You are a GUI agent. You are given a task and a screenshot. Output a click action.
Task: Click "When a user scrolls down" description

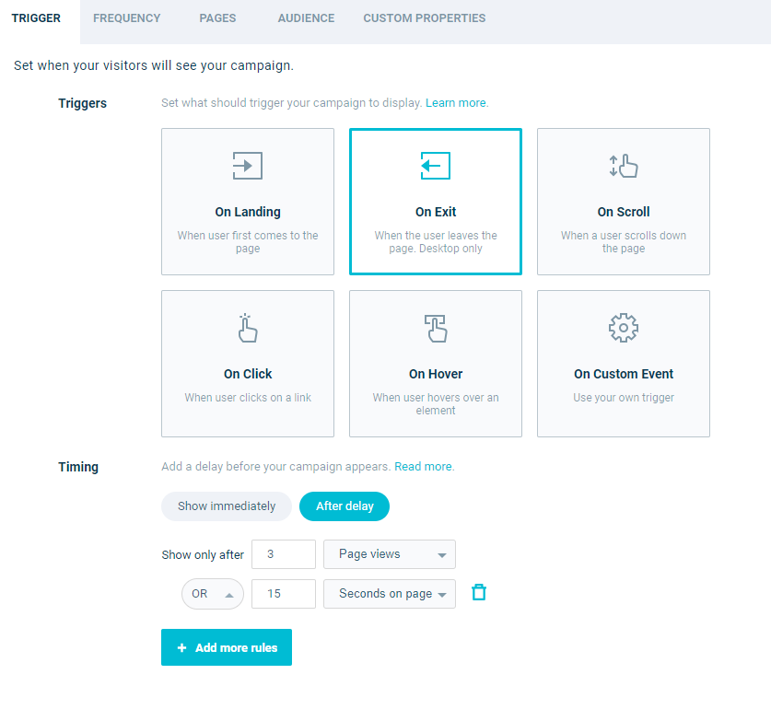pyautogui.click(x=624, y=242)
